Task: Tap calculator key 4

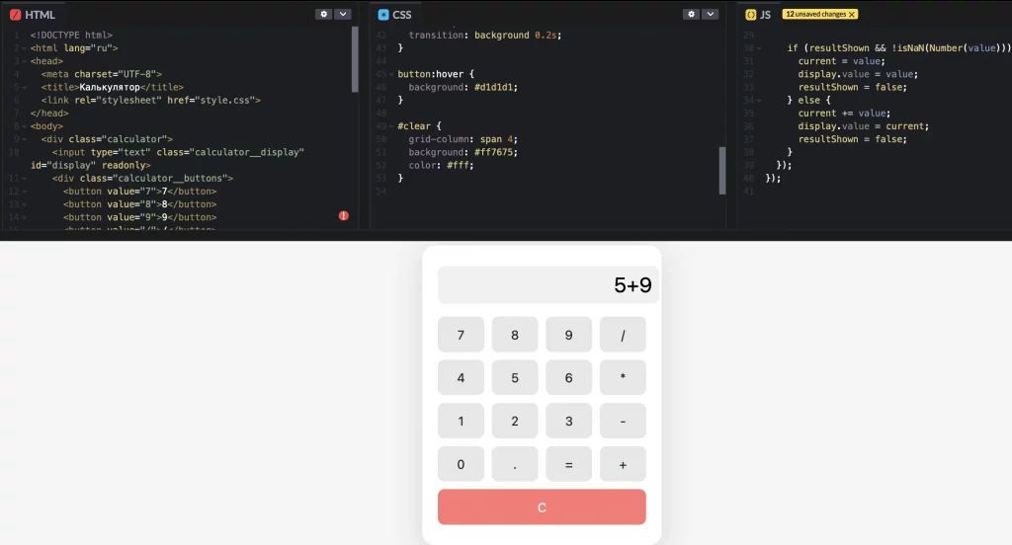Action: 461,377
